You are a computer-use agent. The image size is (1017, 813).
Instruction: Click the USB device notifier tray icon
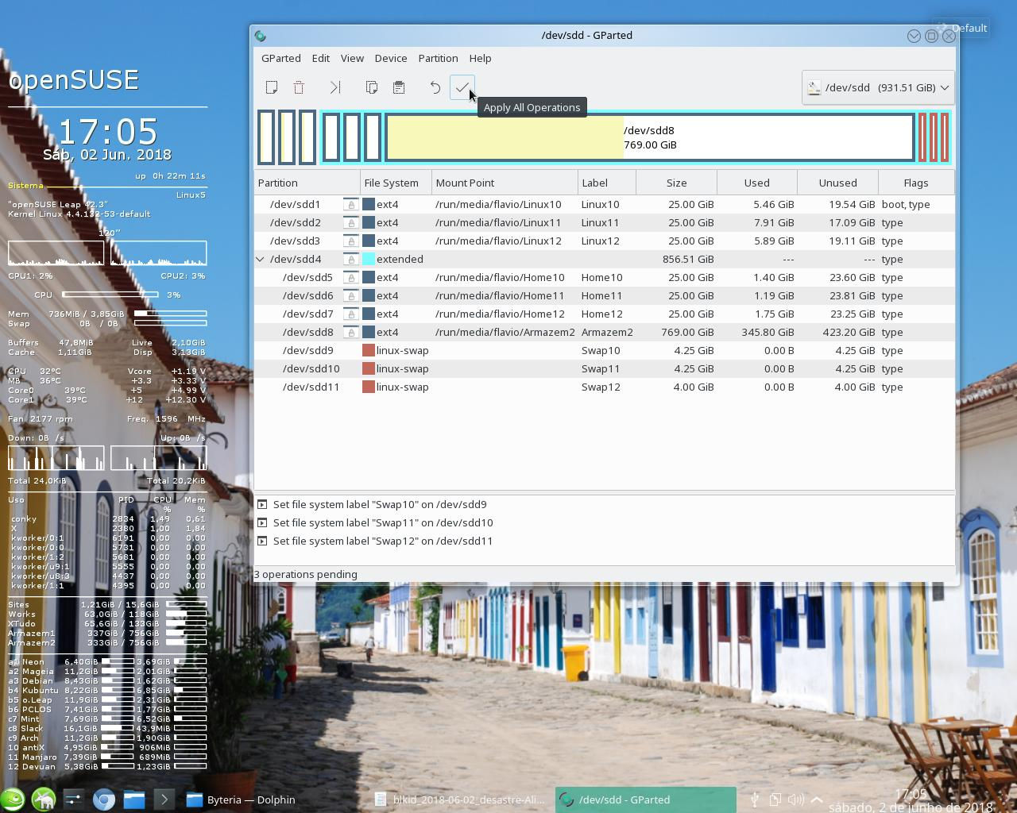(x=755, y=800)
